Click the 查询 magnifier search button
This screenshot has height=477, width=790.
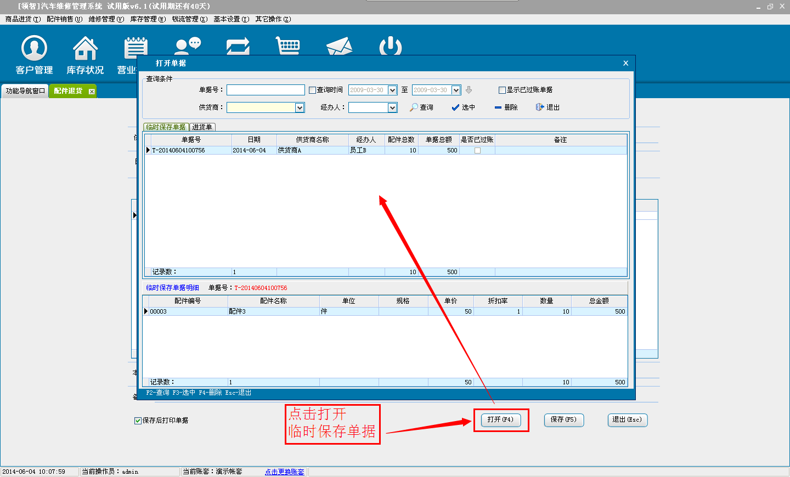pos(421,107)
